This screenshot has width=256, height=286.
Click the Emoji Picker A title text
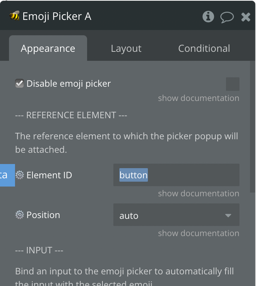(x=57, y=17)
